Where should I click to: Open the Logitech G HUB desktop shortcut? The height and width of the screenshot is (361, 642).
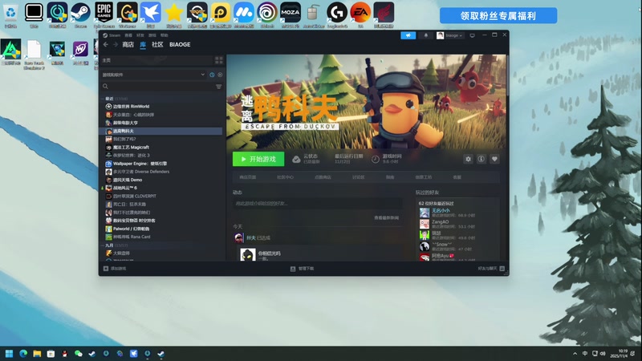(x=337, y=14)
